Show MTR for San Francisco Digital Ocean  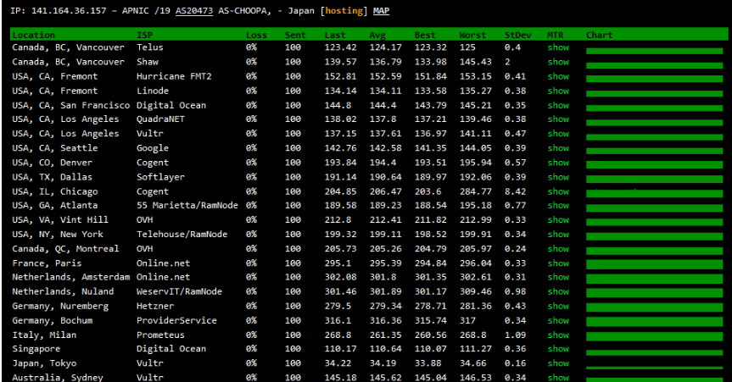point(558,105)
